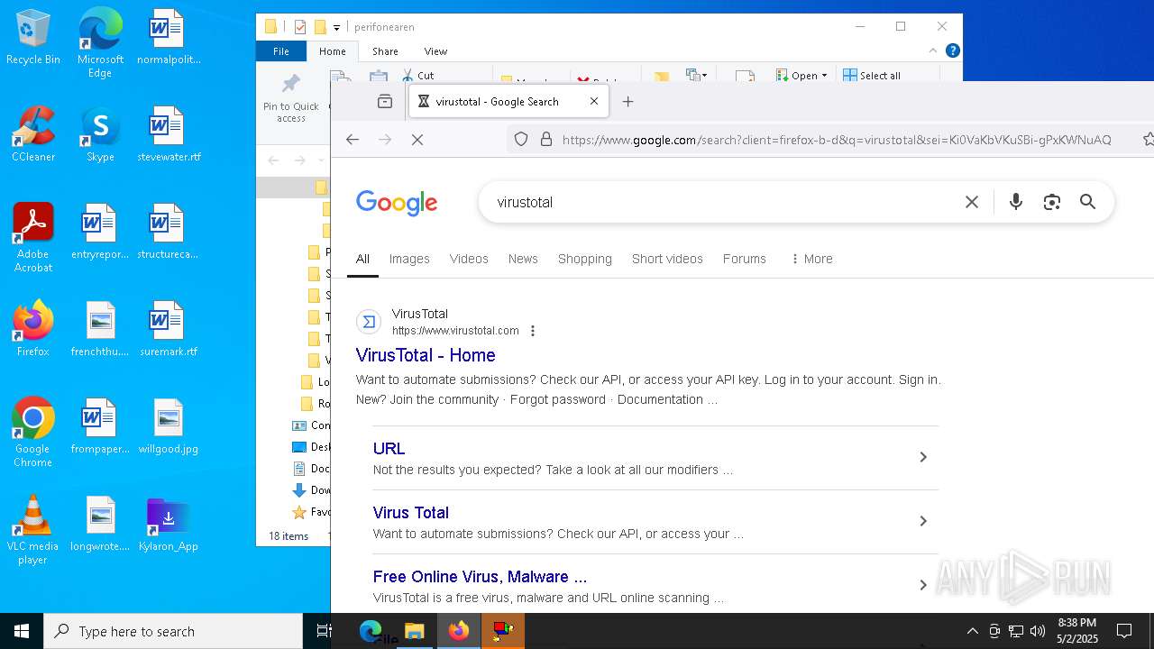1154x649 pixels.
Task: Select the longwrote image file icon
Action: pyautogui.click(x=100, y=523)
